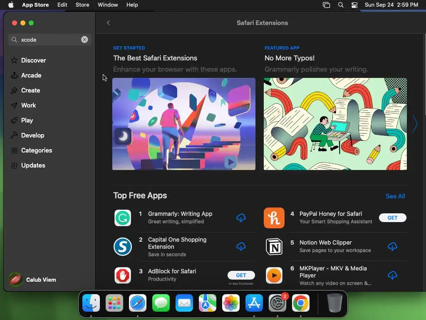Click the date and time display
The height and width of the screenshot is (320, 426).
point(391,5)
